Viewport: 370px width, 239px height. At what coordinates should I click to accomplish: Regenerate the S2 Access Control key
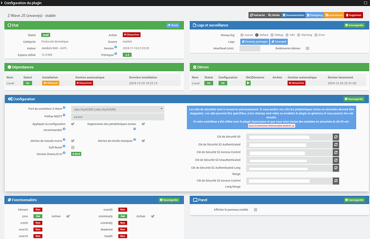click(336, 153)
